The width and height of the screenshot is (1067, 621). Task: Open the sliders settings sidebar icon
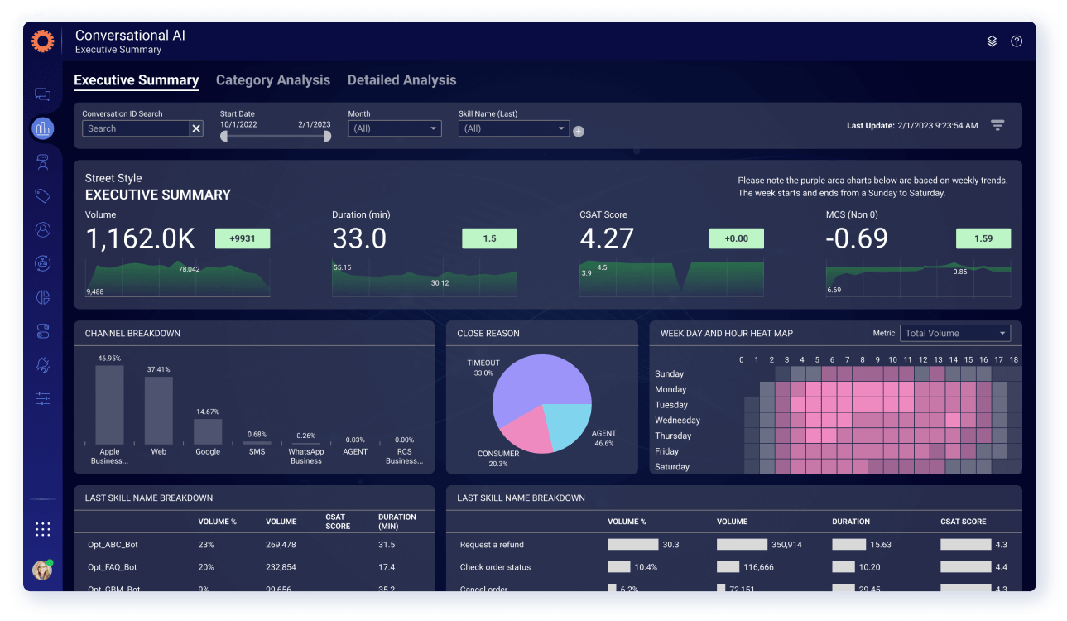tap(42, 398)
